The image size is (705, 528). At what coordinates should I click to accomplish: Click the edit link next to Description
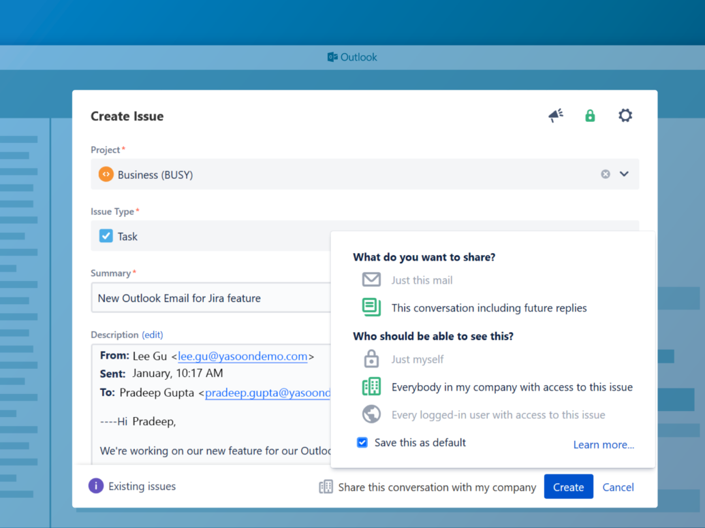(153, 335)
